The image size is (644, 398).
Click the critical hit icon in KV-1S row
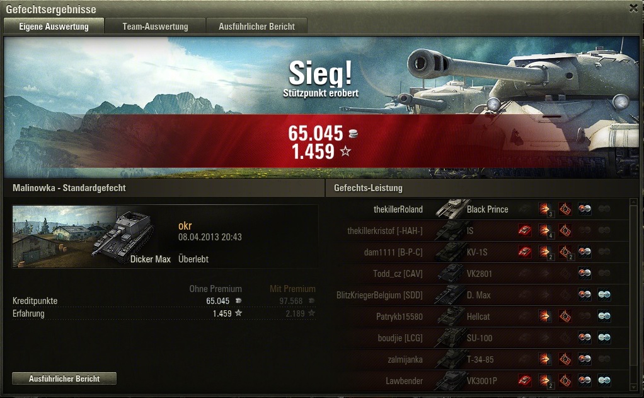point(565,252)
